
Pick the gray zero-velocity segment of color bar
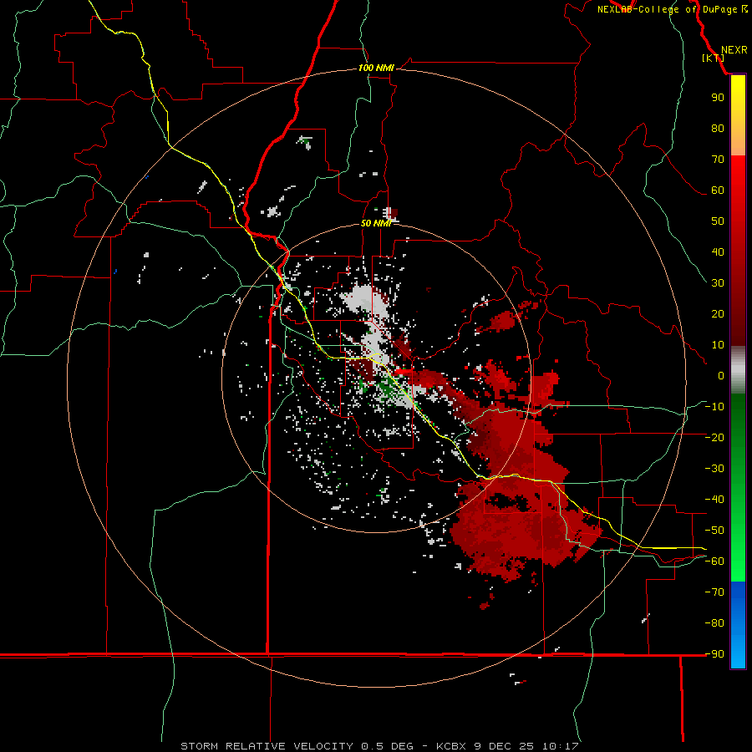(x=738, y=370)
